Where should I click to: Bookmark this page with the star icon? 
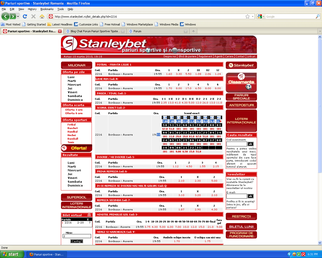[248, 16]
